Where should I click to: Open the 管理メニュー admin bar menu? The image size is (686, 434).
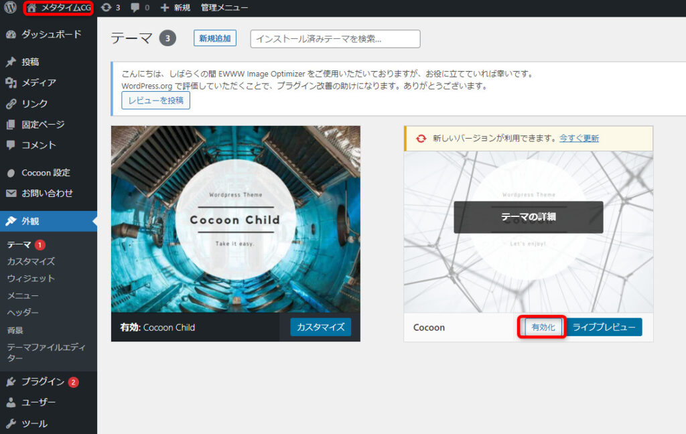click(224, 7)
